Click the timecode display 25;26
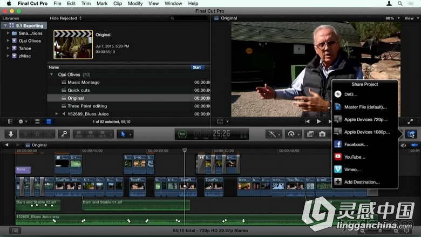The image size is (421, 237). pos(212,133)
